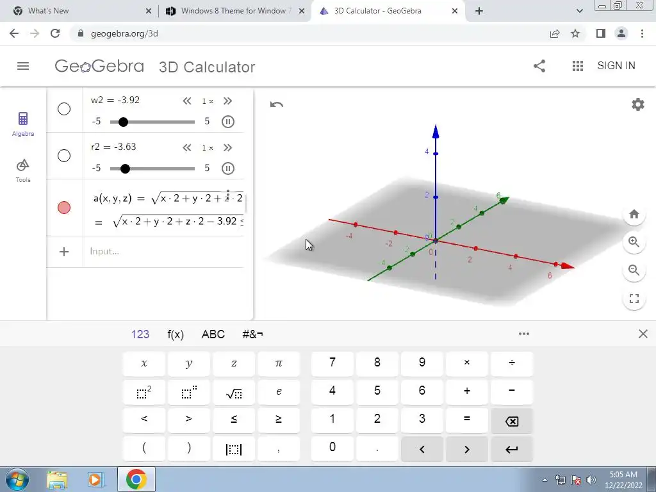Undo the last action
Screen dimensions: 656x492
[x=277, y=104]
